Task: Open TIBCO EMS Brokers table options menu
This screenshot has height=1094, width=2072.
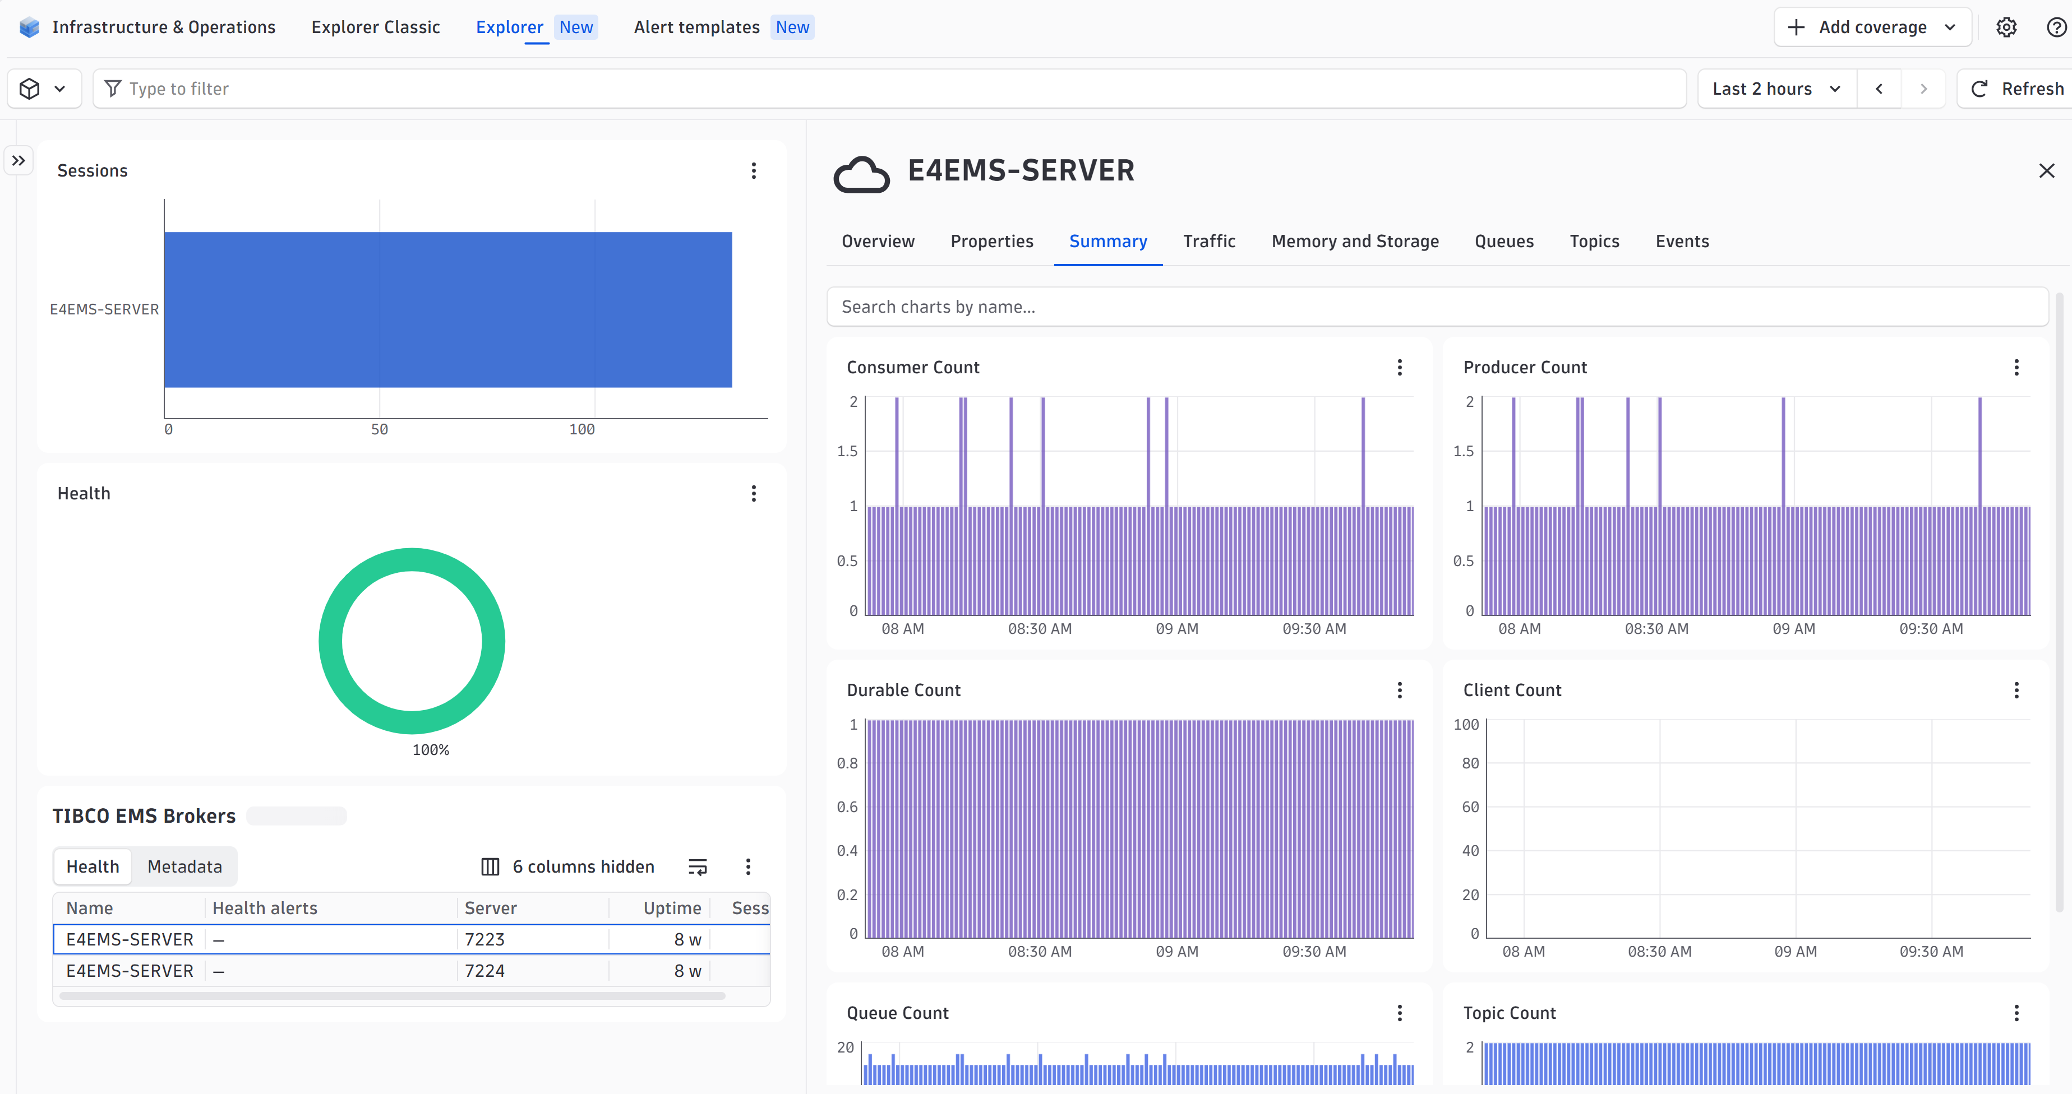Action: tap(748, 866)
